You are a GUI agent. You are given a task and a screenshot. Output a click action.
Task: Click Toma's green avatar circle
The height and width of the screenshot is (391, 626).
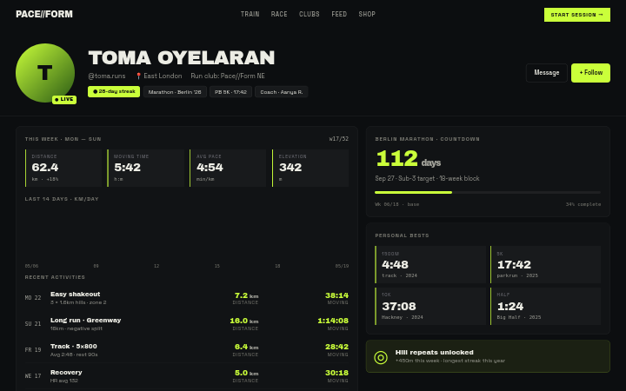45,73
